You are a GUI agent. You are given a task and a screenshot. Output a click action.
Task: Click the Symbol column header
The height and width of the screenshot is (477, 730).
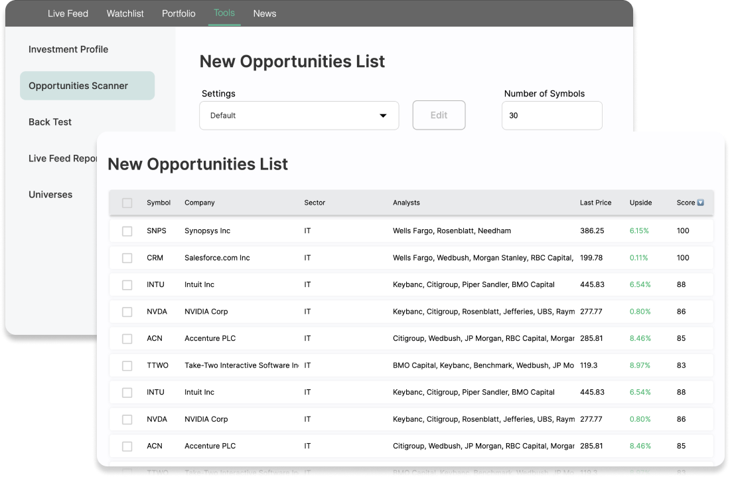[159, 203]
